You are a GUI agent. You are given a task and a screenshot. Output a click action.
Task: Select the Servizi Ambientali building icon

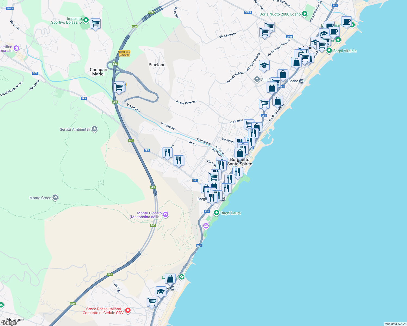(94, 129)
